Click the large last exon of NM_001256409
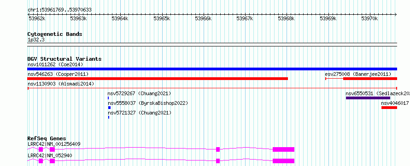 pyautogui.click(x=283, y=149)
